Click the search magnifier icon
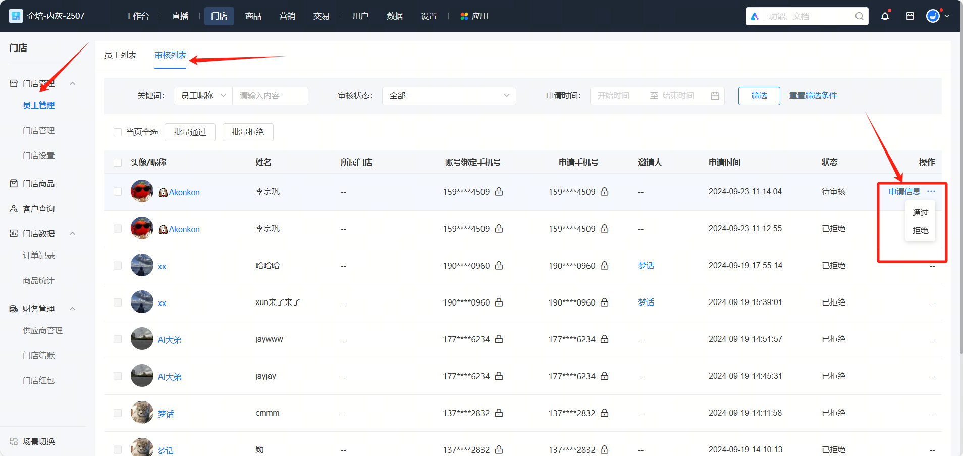 pos(859,16)
